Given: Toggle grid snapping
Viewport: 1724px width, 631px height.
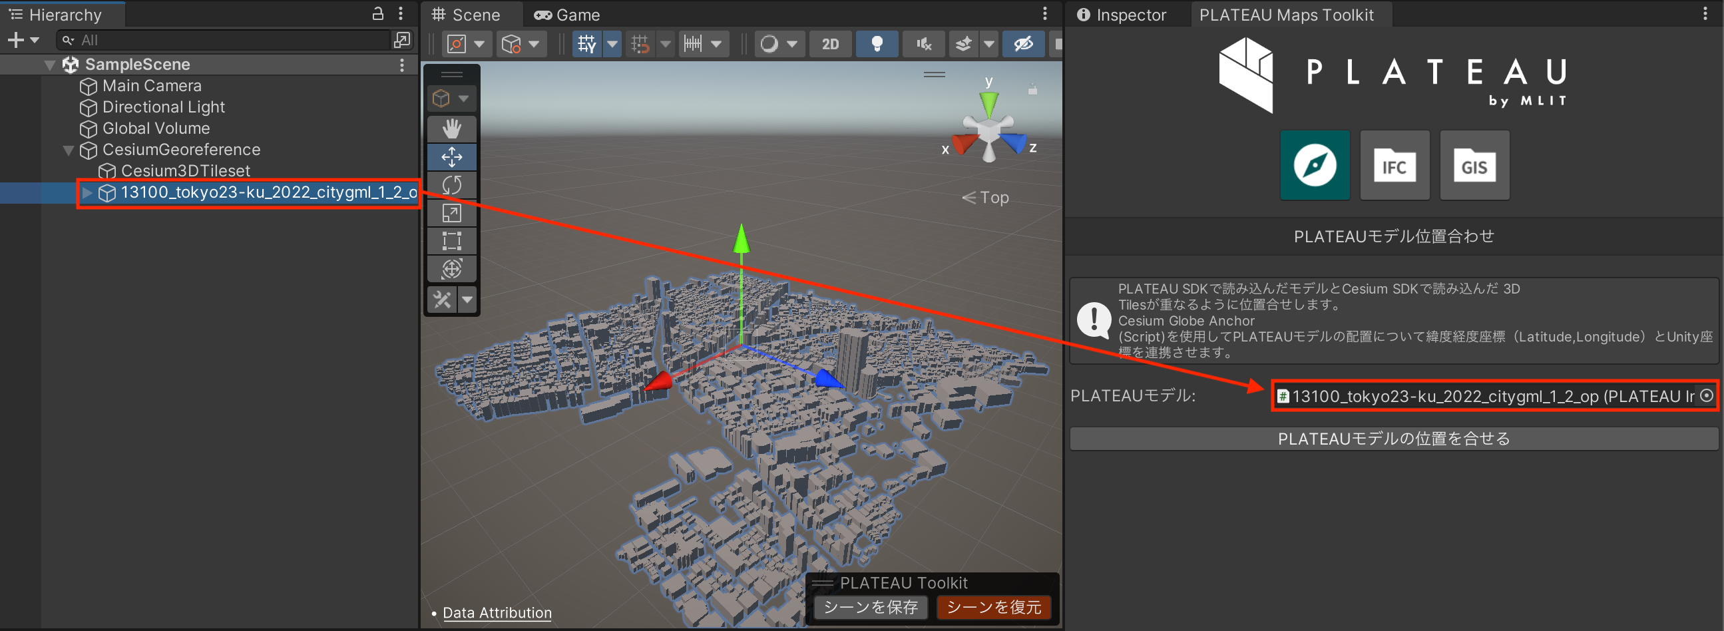Looking at the screenshot, I should (640, 44).
